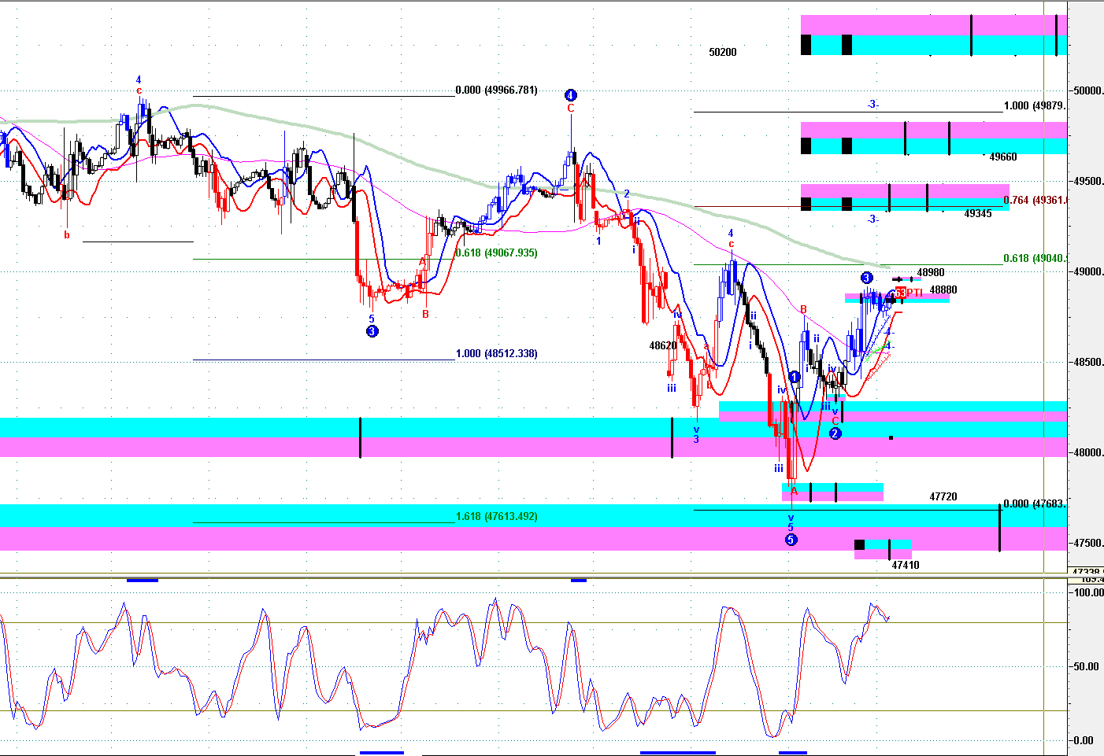1104x756 pixels.
Task: Select the circled 3 marker near 48980
Action: [x=866, y=278]
